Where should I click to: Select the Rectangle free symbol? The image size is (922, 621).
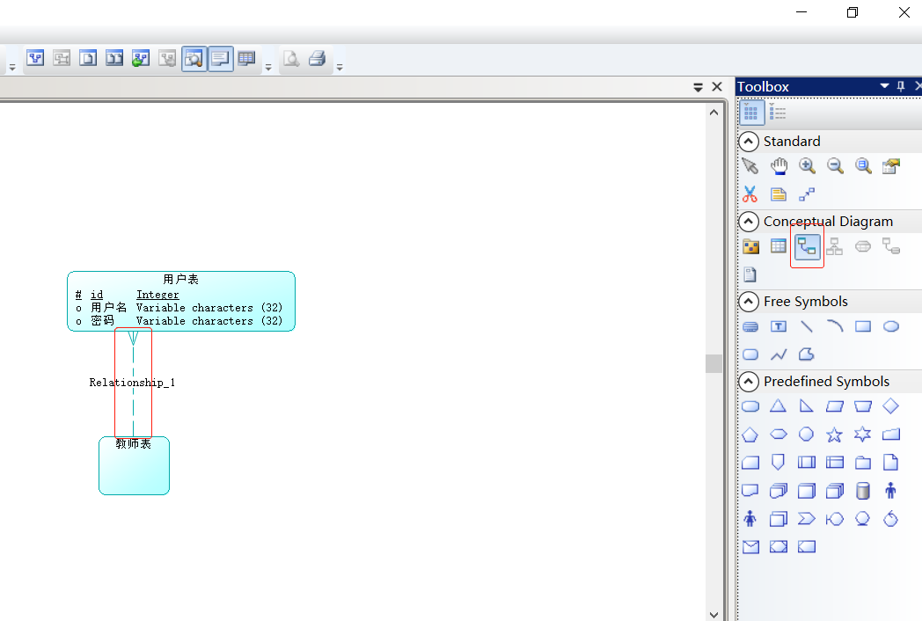(x=863, y=326)
